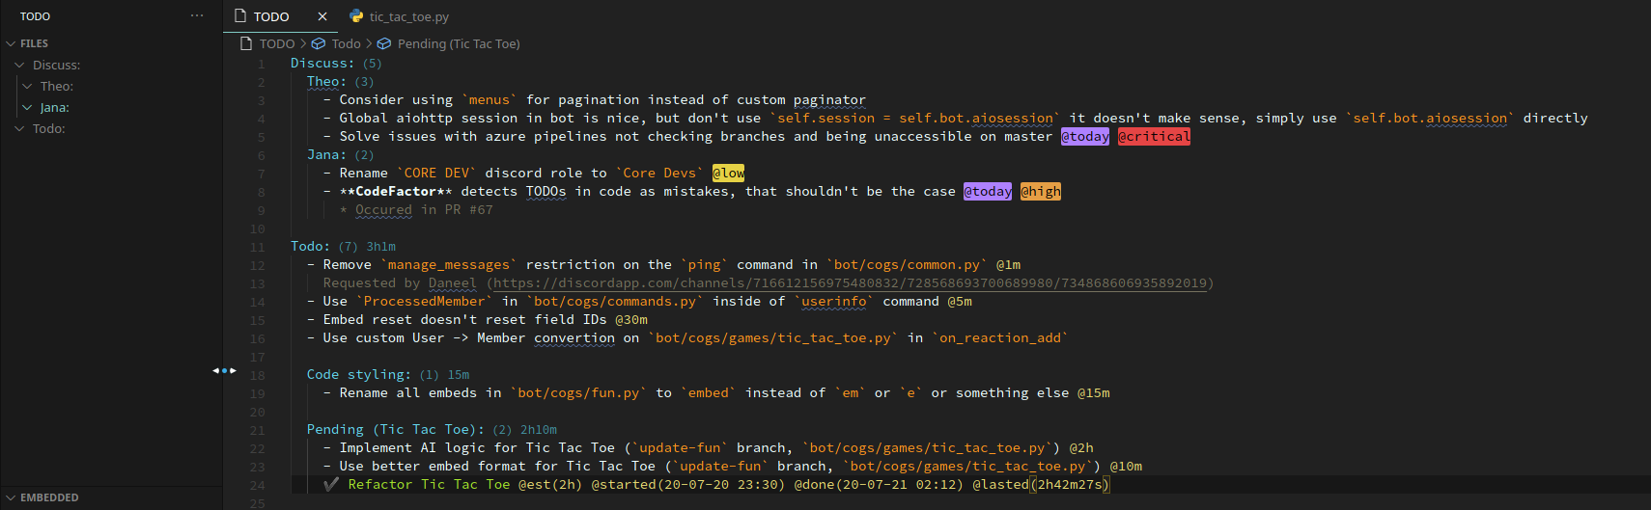Click the cube icon before Pending breadcrumb
Viewport: 1651px width, 510px height.
point(383,43)
